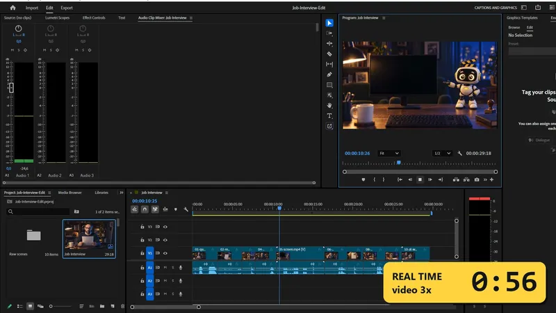
Task: Select the Job Interview sequence thumbnail
Action: coord(89,239)
